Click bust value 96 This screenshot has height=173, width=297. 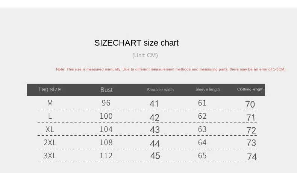106,103
